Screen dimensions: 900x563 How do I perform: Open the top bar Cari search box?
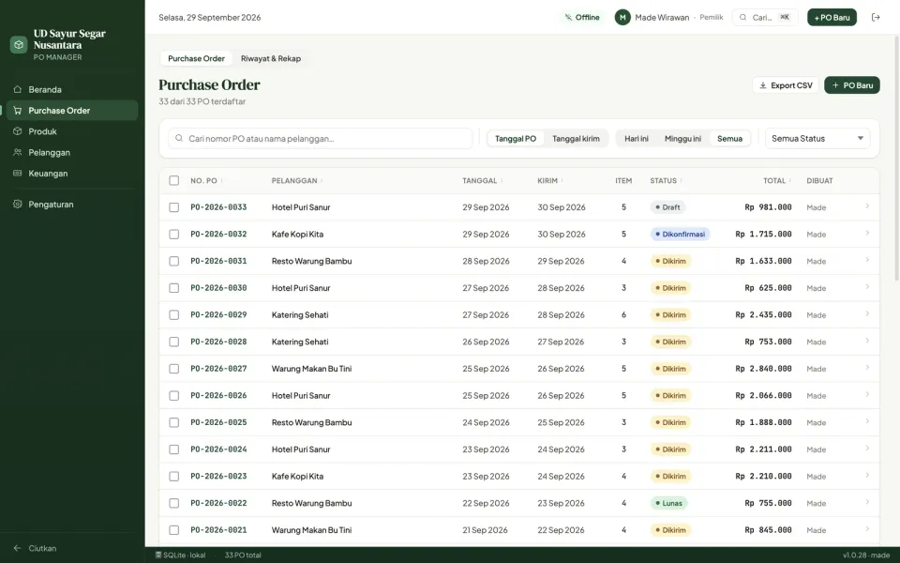coord(765,17)
